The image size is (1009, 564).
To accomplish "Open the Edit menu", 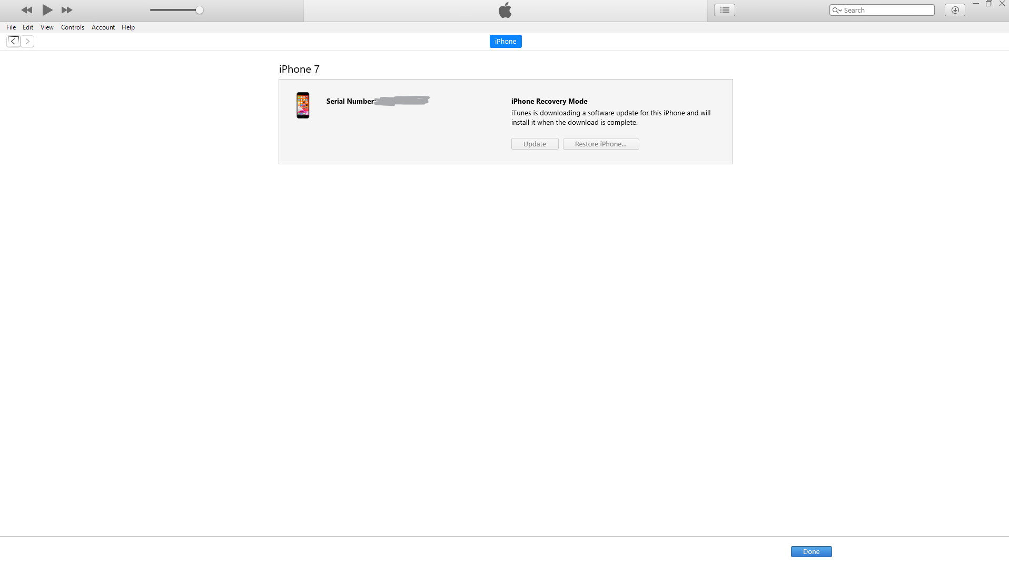I will tap(28, 27).
